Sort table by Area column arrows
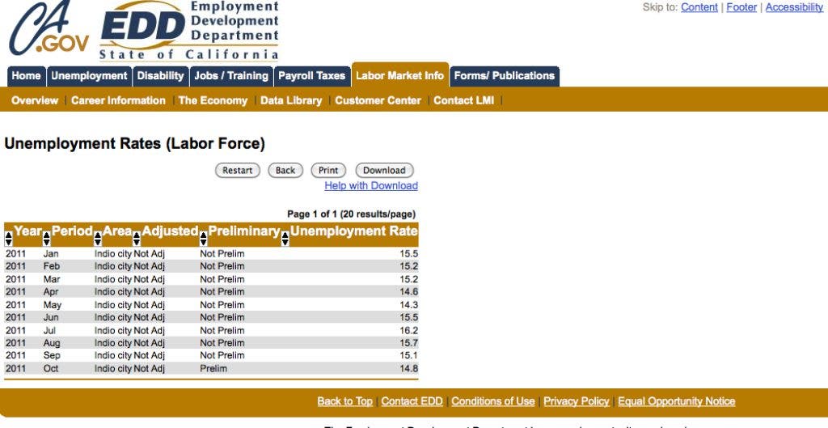828x428 pixels. pos(98,239)
